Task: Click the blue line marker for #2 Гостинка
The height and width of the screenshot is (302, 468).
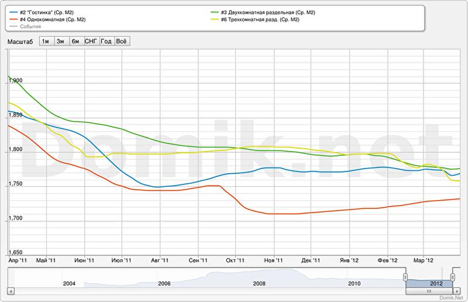Action: pyautogui.click(x=13, y=11)
